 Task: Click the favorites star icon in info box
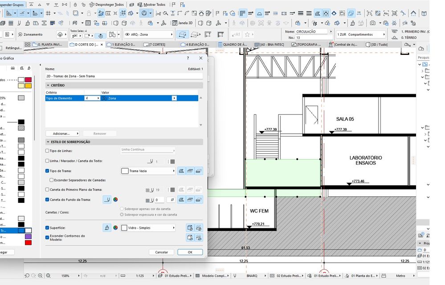pos(247,34)
